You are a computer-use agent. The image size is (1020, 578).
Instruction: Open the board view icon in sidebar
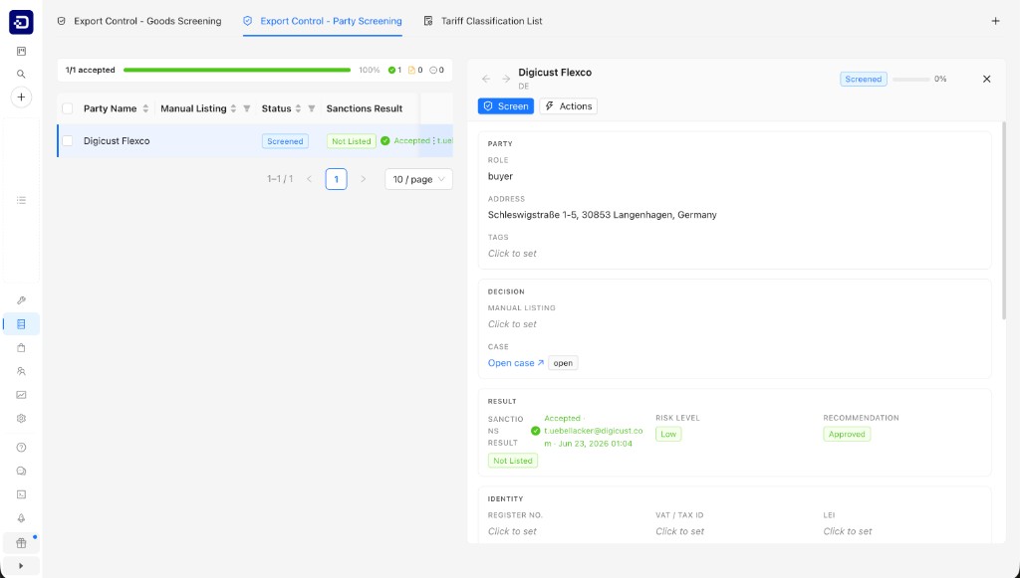point(21,51)
